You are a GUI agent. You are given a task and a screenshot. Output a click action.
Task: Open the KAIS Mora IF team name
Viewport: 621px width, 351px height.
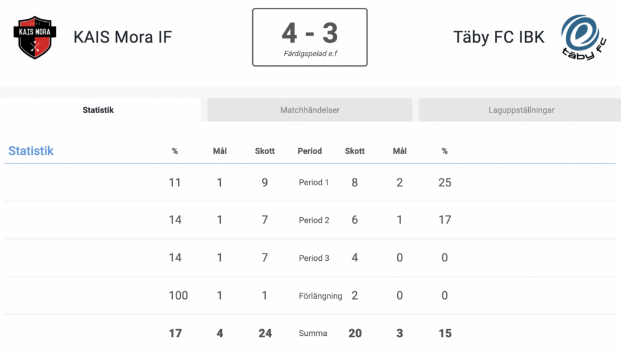point(123,37)
